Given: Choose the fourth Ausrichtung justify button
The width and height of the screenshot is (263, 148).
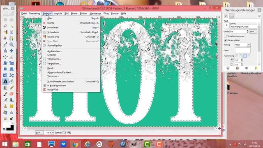Looking at the screenshot, I should click(249, 56).
